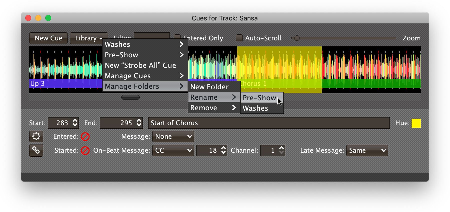
Task: Click the link chain icon button
Action: (36, 150)
